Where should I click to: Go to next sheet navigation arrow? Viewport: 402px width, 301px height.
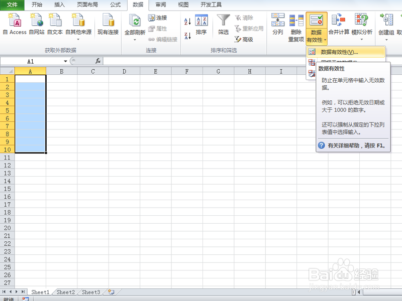pyautogui.click(x=17, y=292)
